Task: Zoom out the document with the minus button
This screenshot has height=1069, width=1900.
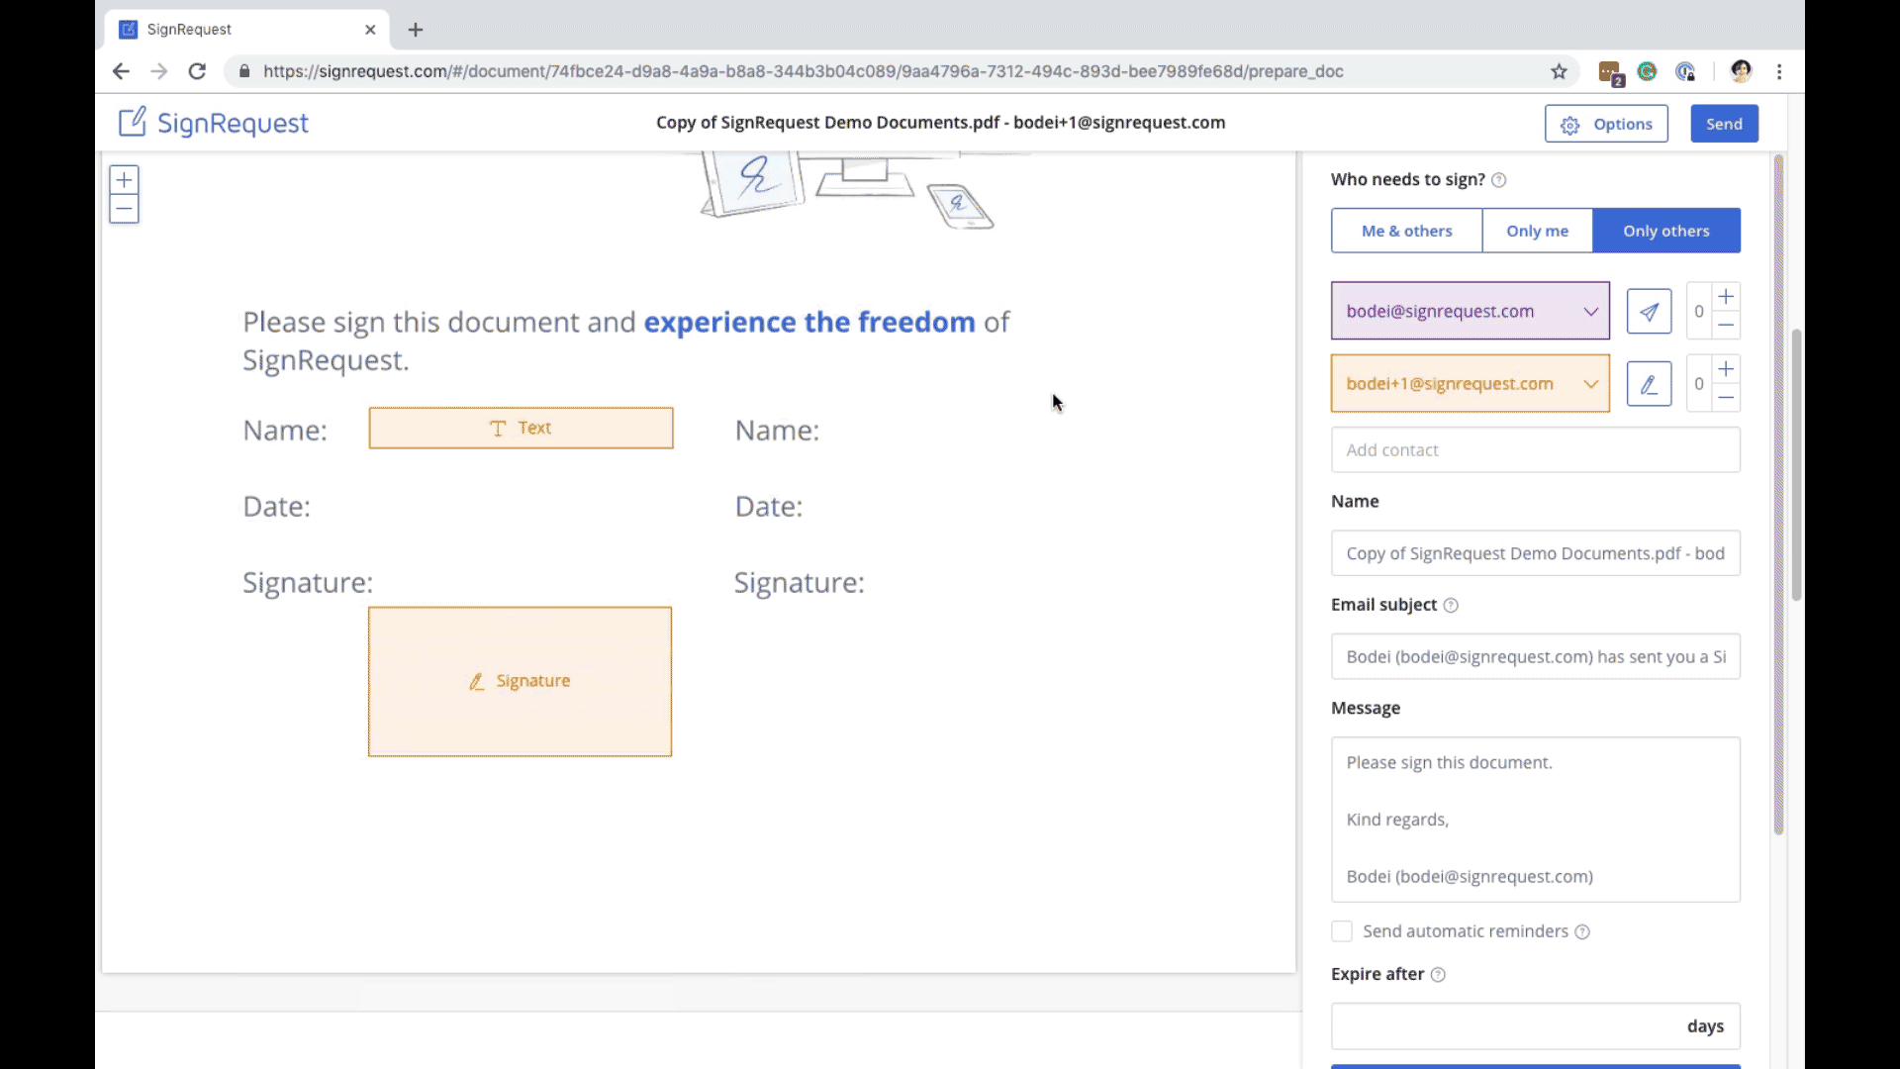Action: pos(124,209)
